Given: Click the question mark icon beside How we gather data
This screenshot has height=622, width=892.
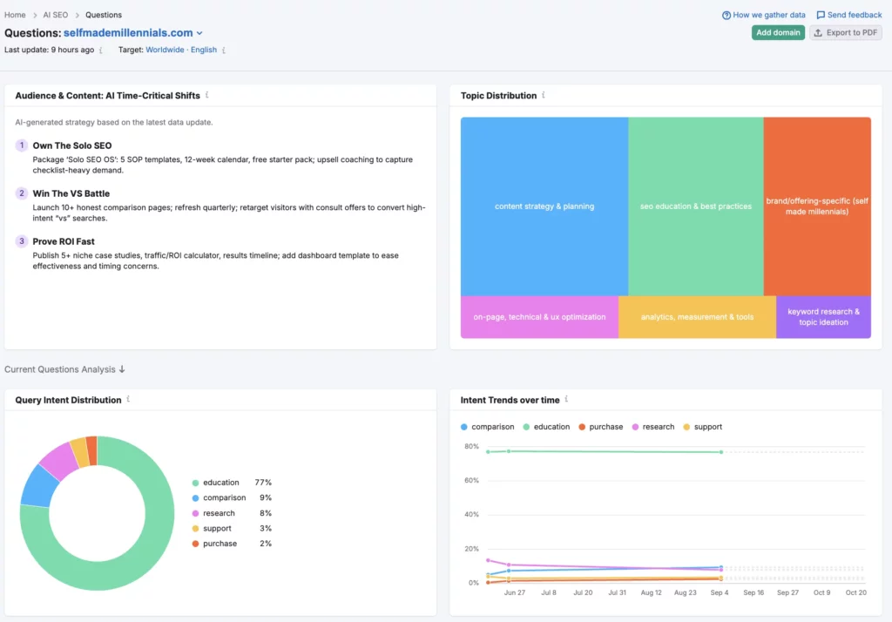Looking at the screenshot, I should coord(726,15).
